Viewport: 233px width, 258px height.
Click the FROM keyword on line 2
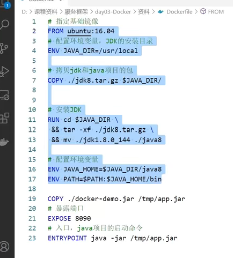coord(56,31)
